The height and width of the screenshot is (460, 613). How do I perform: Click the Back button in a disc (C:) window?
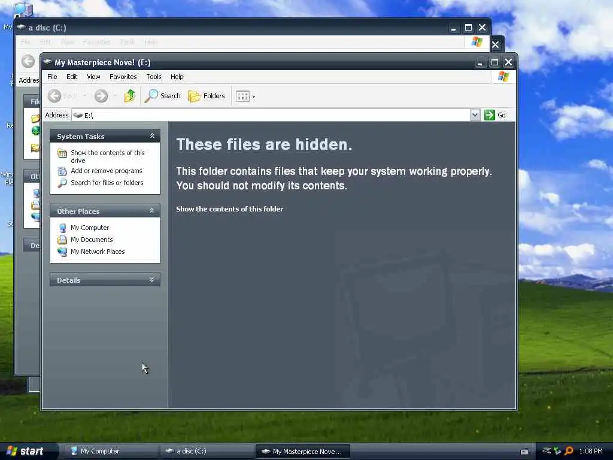point(28,62)
